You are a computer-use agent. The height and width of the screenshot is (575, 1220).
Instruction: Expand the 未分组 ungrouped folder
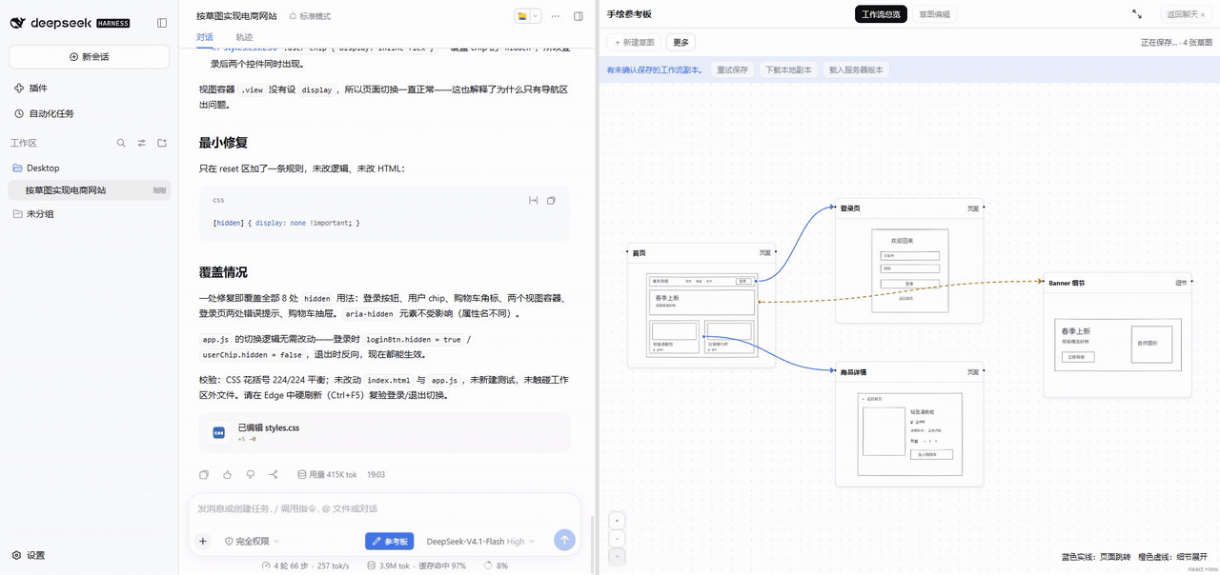(x=32, y=213)
